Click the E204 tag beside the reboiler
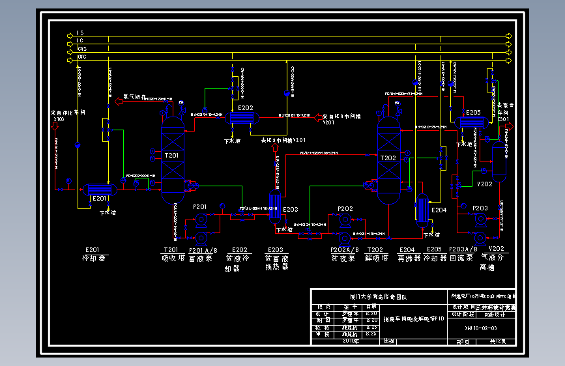 point(439,210)
